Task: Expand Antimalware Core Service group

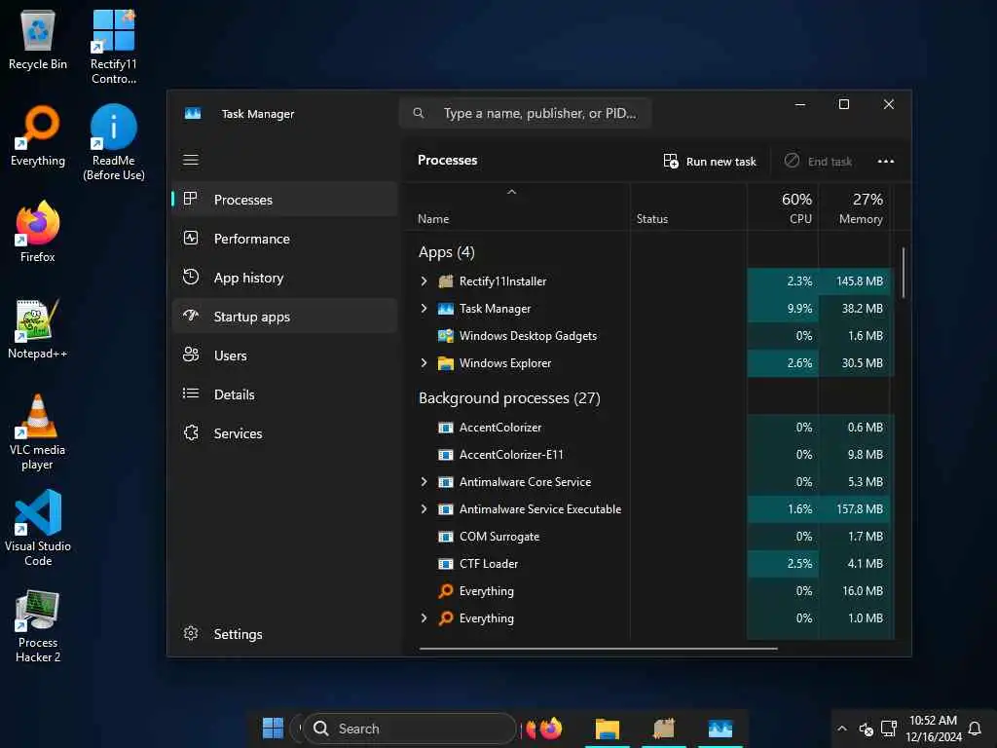Action: (x=425, y=481)
